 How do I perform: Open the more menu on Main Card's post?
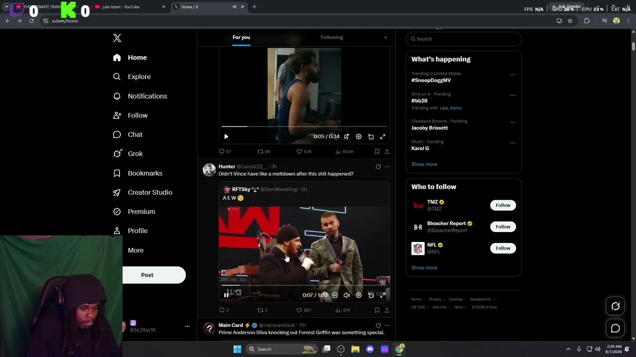387,325
